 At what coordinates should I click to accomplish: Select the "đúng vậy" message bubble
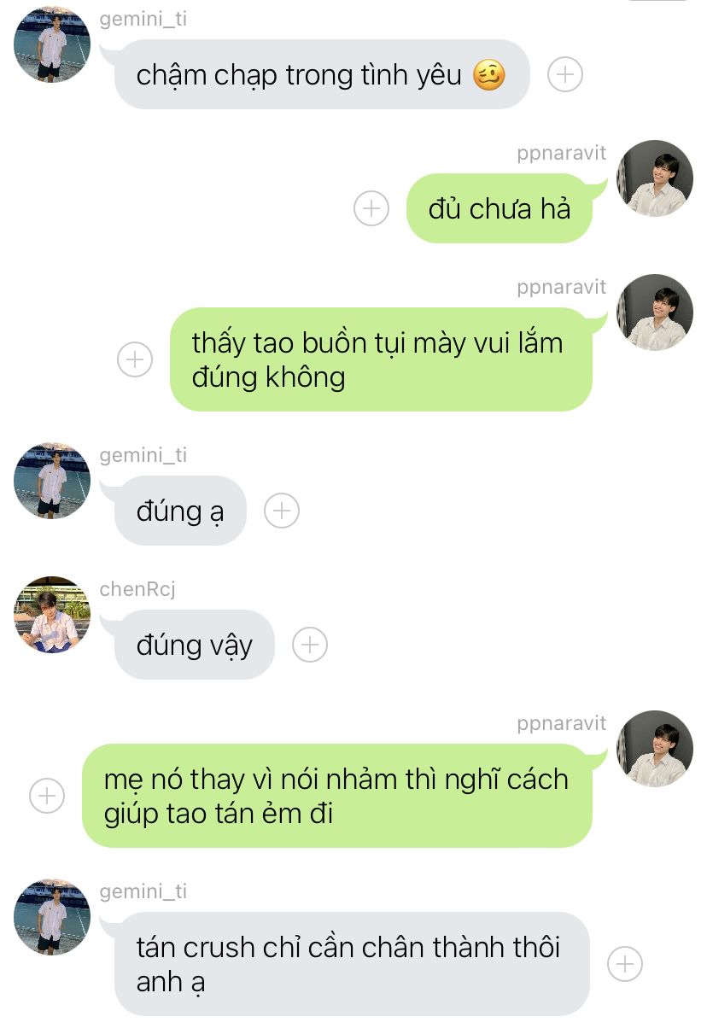pos(195,645)
